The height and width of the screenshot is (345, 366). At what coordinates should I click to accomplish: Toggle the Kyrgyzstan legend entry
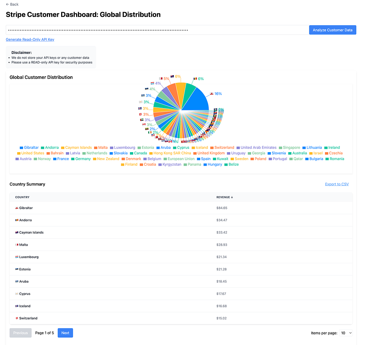170,164
